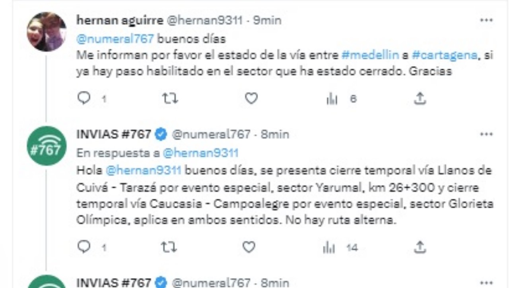
Task: Open the #cartagena hashtag
Action: tap(444, 55)
